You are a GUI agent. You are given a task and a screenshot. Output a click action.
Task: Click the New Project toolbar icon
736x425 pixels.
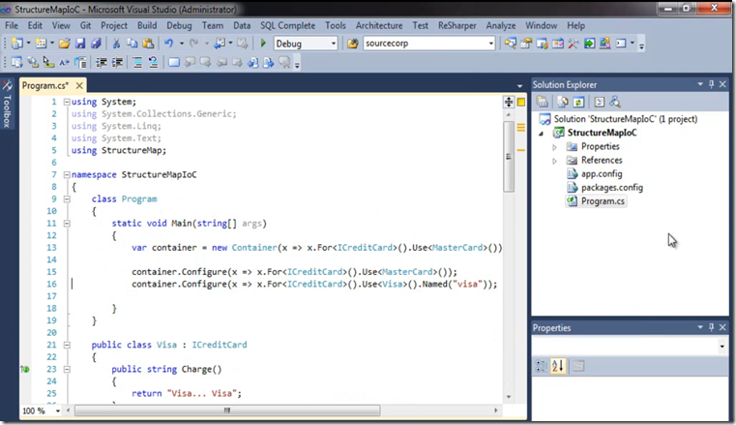(x=16, y=44)
